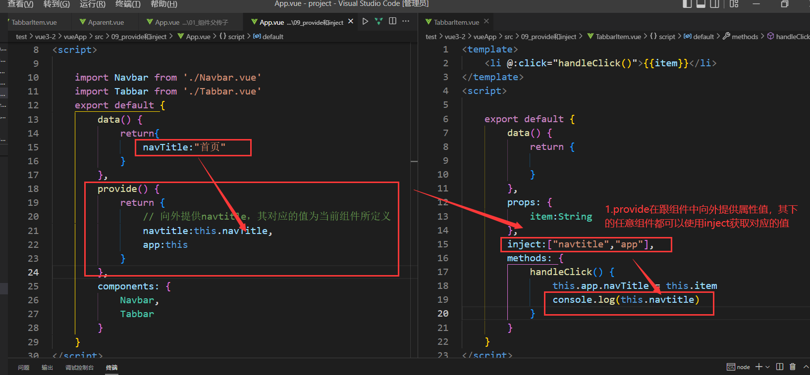This screenshot has width=810, height=375.
Task: Split the terminal panel
Action: click(x=780, y=367)
